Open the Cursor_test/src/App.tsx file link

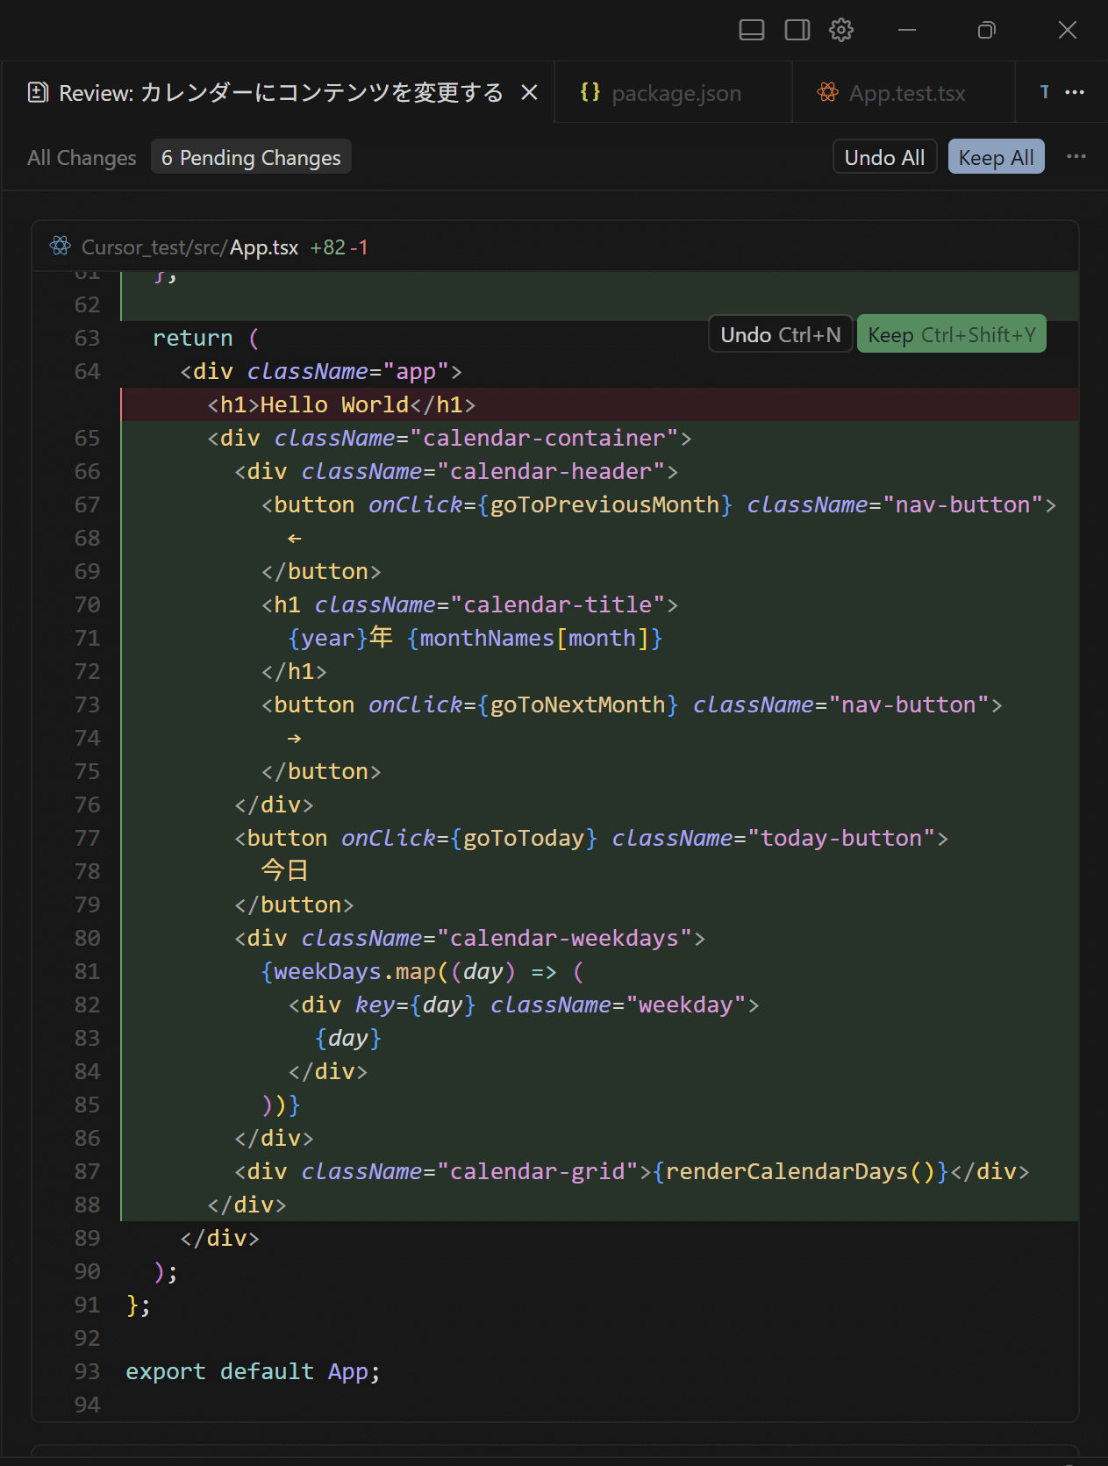189,247
